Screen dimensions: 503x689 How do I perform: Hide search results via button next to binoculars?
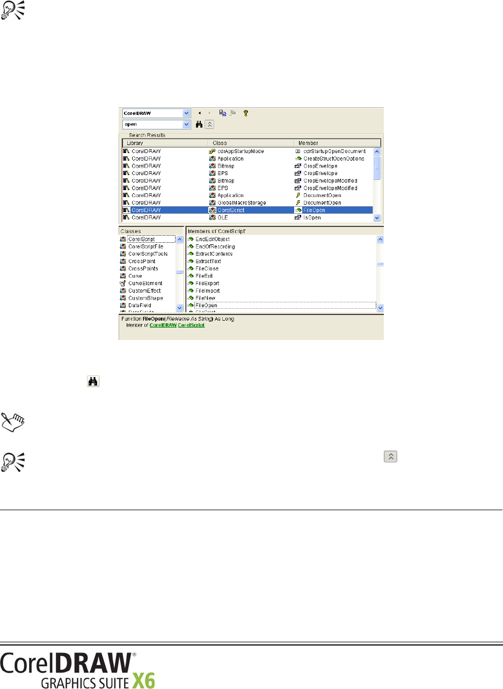click(210, 124)
